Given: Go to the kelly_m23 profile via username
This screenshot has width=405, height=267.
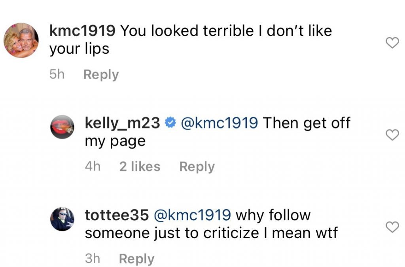Looking at the screenshot, I should [123, 123].
